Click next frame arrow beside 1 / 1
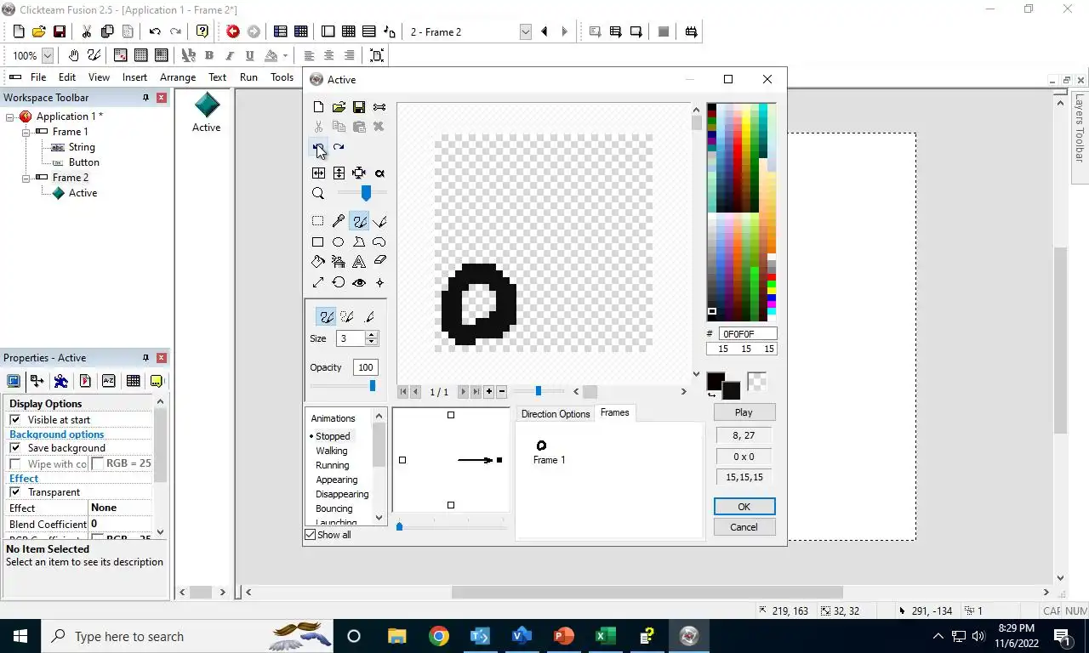Screen dimensions: 1089x653 pyautogui.click(x=463, y=392)
